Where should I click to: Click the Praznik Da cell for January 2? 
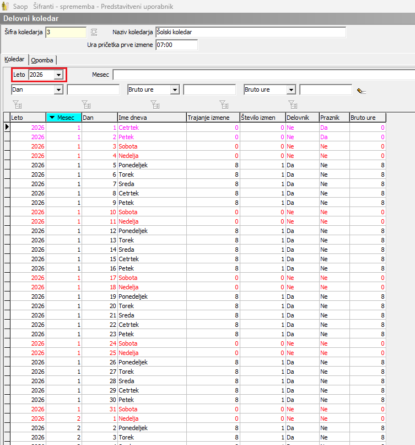coord(335,137)
